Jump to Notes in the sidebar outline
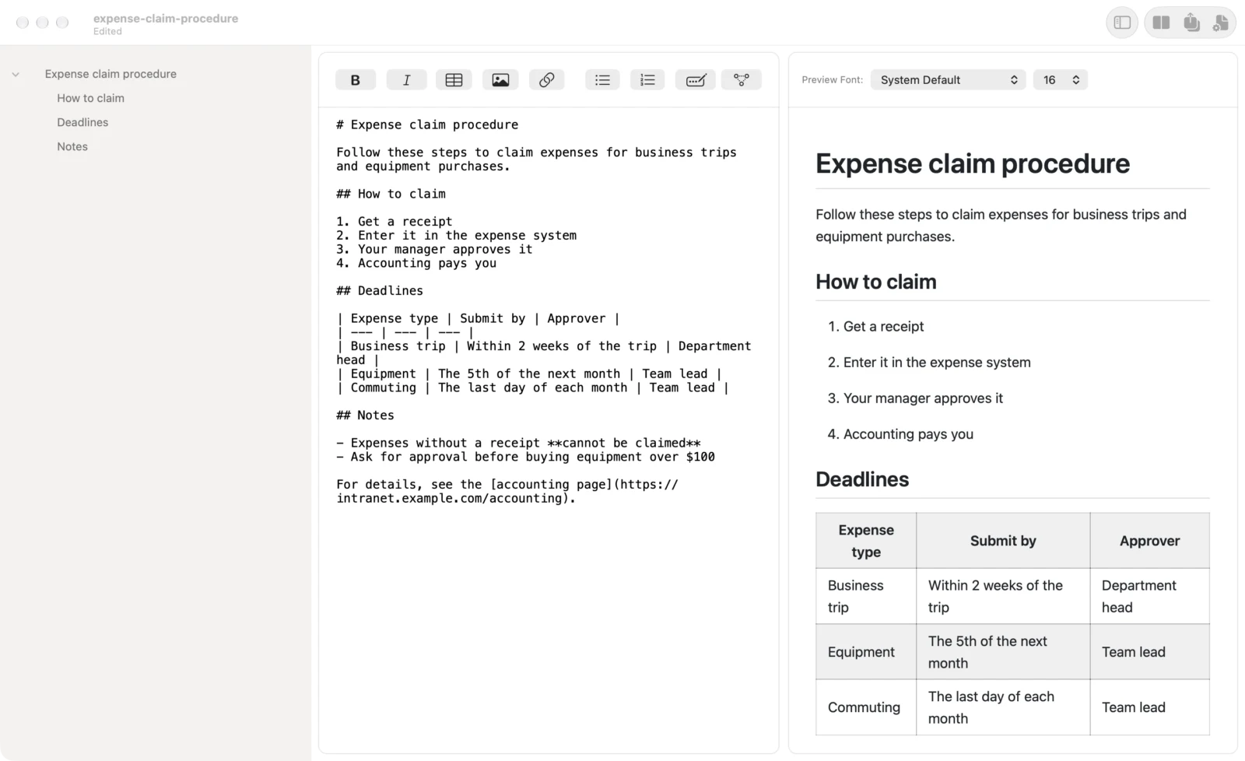1245x761 pixels. click(72, 146)
